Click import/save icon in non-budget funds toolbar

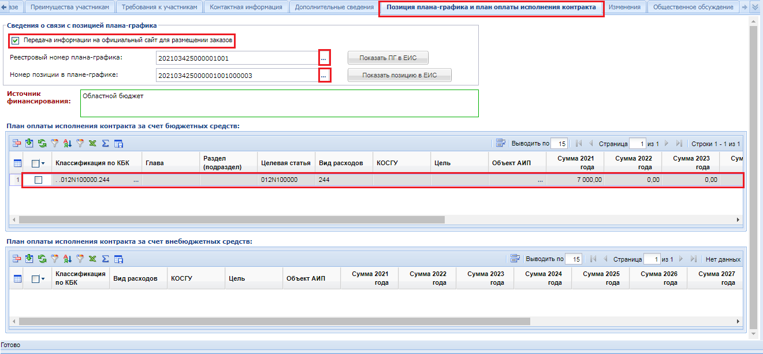pos(29,259)
